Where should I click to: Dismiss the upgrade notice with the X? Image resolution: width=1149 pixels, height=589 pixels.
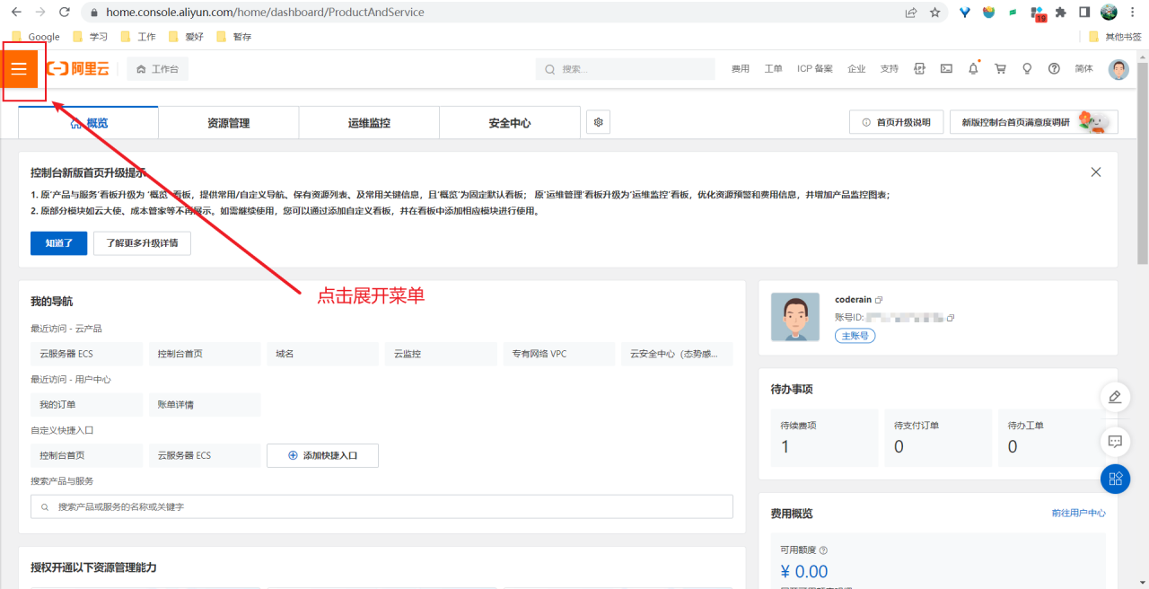click(1095, 171)
